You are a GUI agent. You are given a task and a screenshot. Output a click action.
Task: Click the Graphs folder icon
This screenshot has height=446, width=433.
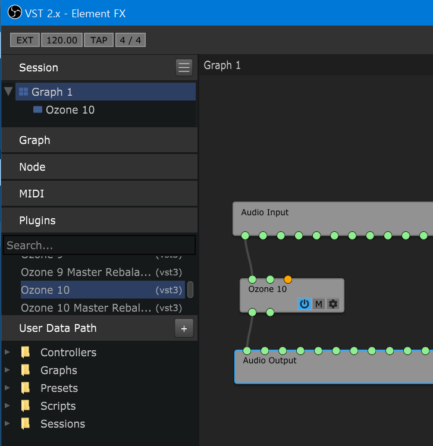(26, 370)
